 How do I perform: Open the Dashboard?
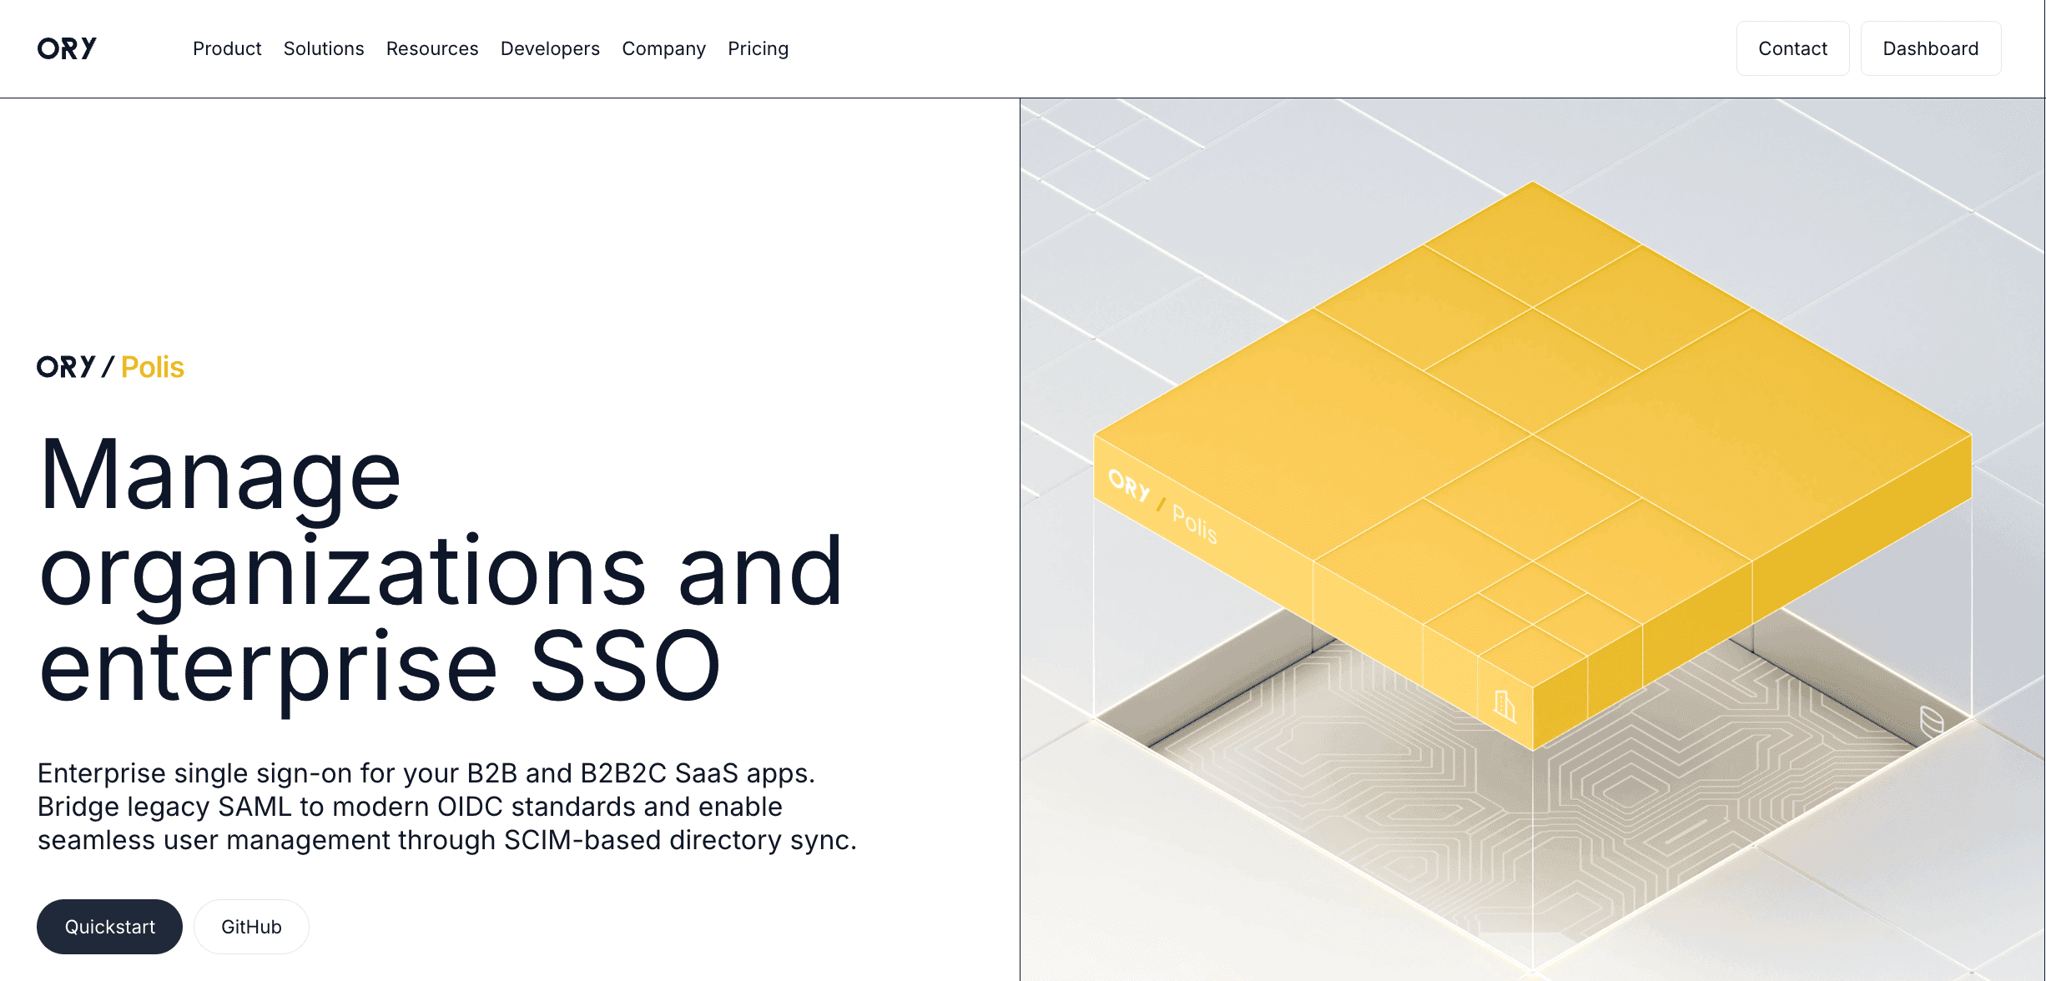[x=1931, y=48]
